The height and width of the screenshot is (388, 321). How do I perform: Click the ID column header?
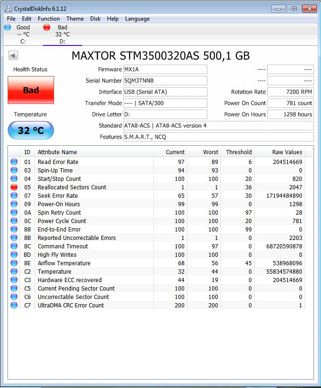[27, 152]
